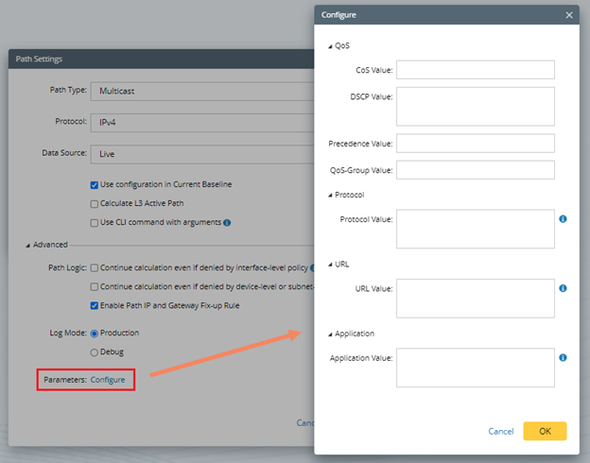Check Use CLI command with arguments

coord(95,223)
